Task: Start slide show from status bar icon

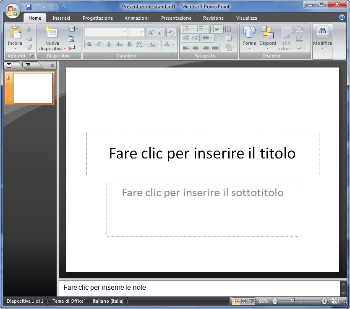Action: click(251, 301)
